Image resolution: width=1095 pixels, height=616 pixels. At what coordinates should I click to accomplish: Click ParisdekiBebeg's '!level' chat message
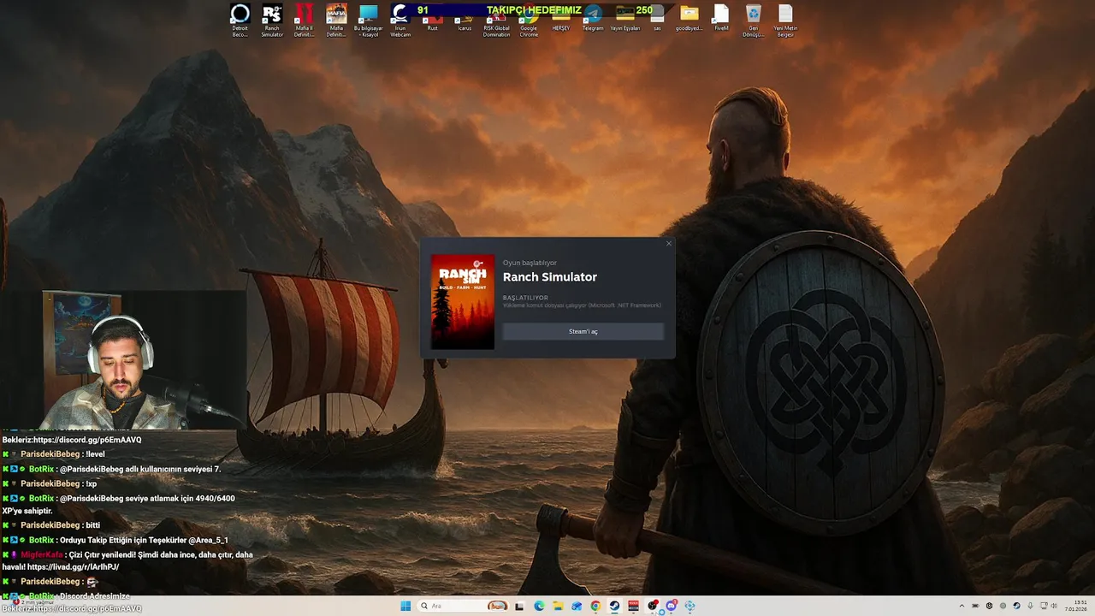95,454
